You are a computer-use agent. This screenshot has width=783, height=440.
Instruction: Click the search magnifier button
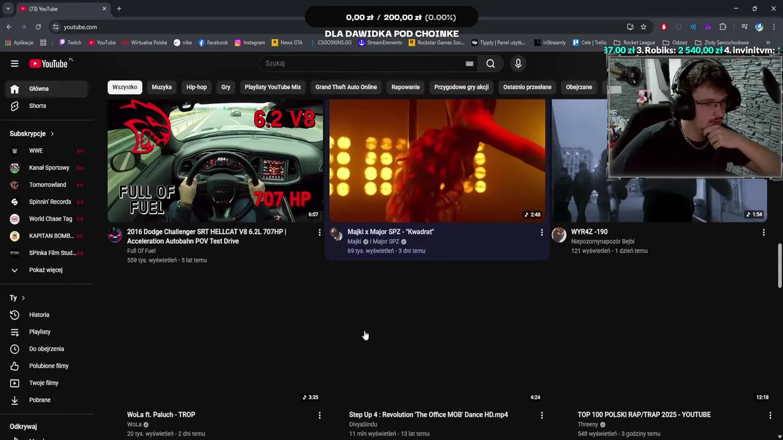pos(491,64)
